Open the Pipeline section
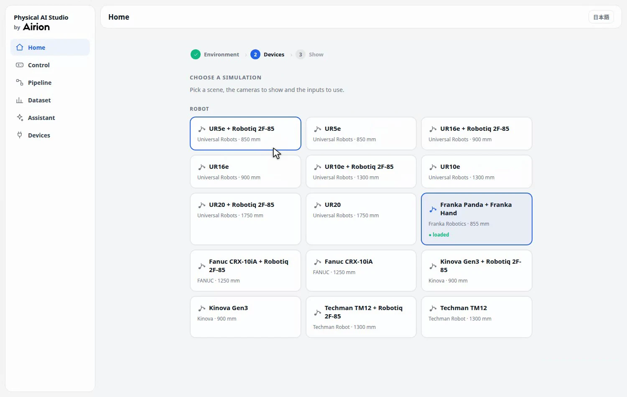The height and width of the screenshot is (397, 627). pos(50,82)
